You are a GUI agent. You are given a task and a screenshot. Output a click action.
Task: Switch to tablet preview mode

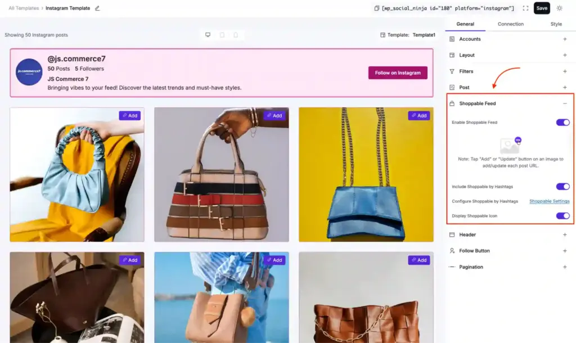(222, 35)
